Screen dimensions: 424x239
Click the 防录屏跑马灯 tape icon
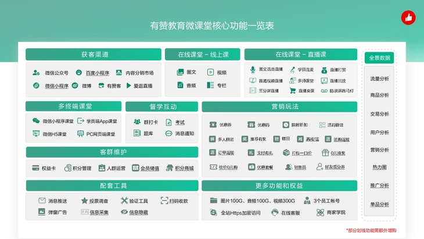tap(324, 91)
